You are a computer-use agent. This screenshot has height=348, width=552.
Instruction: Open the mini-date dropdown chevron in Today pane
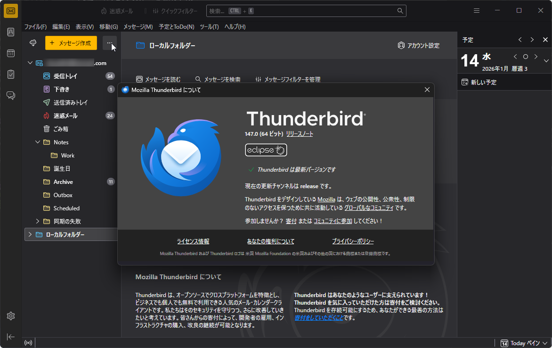(x=546, y=60)
